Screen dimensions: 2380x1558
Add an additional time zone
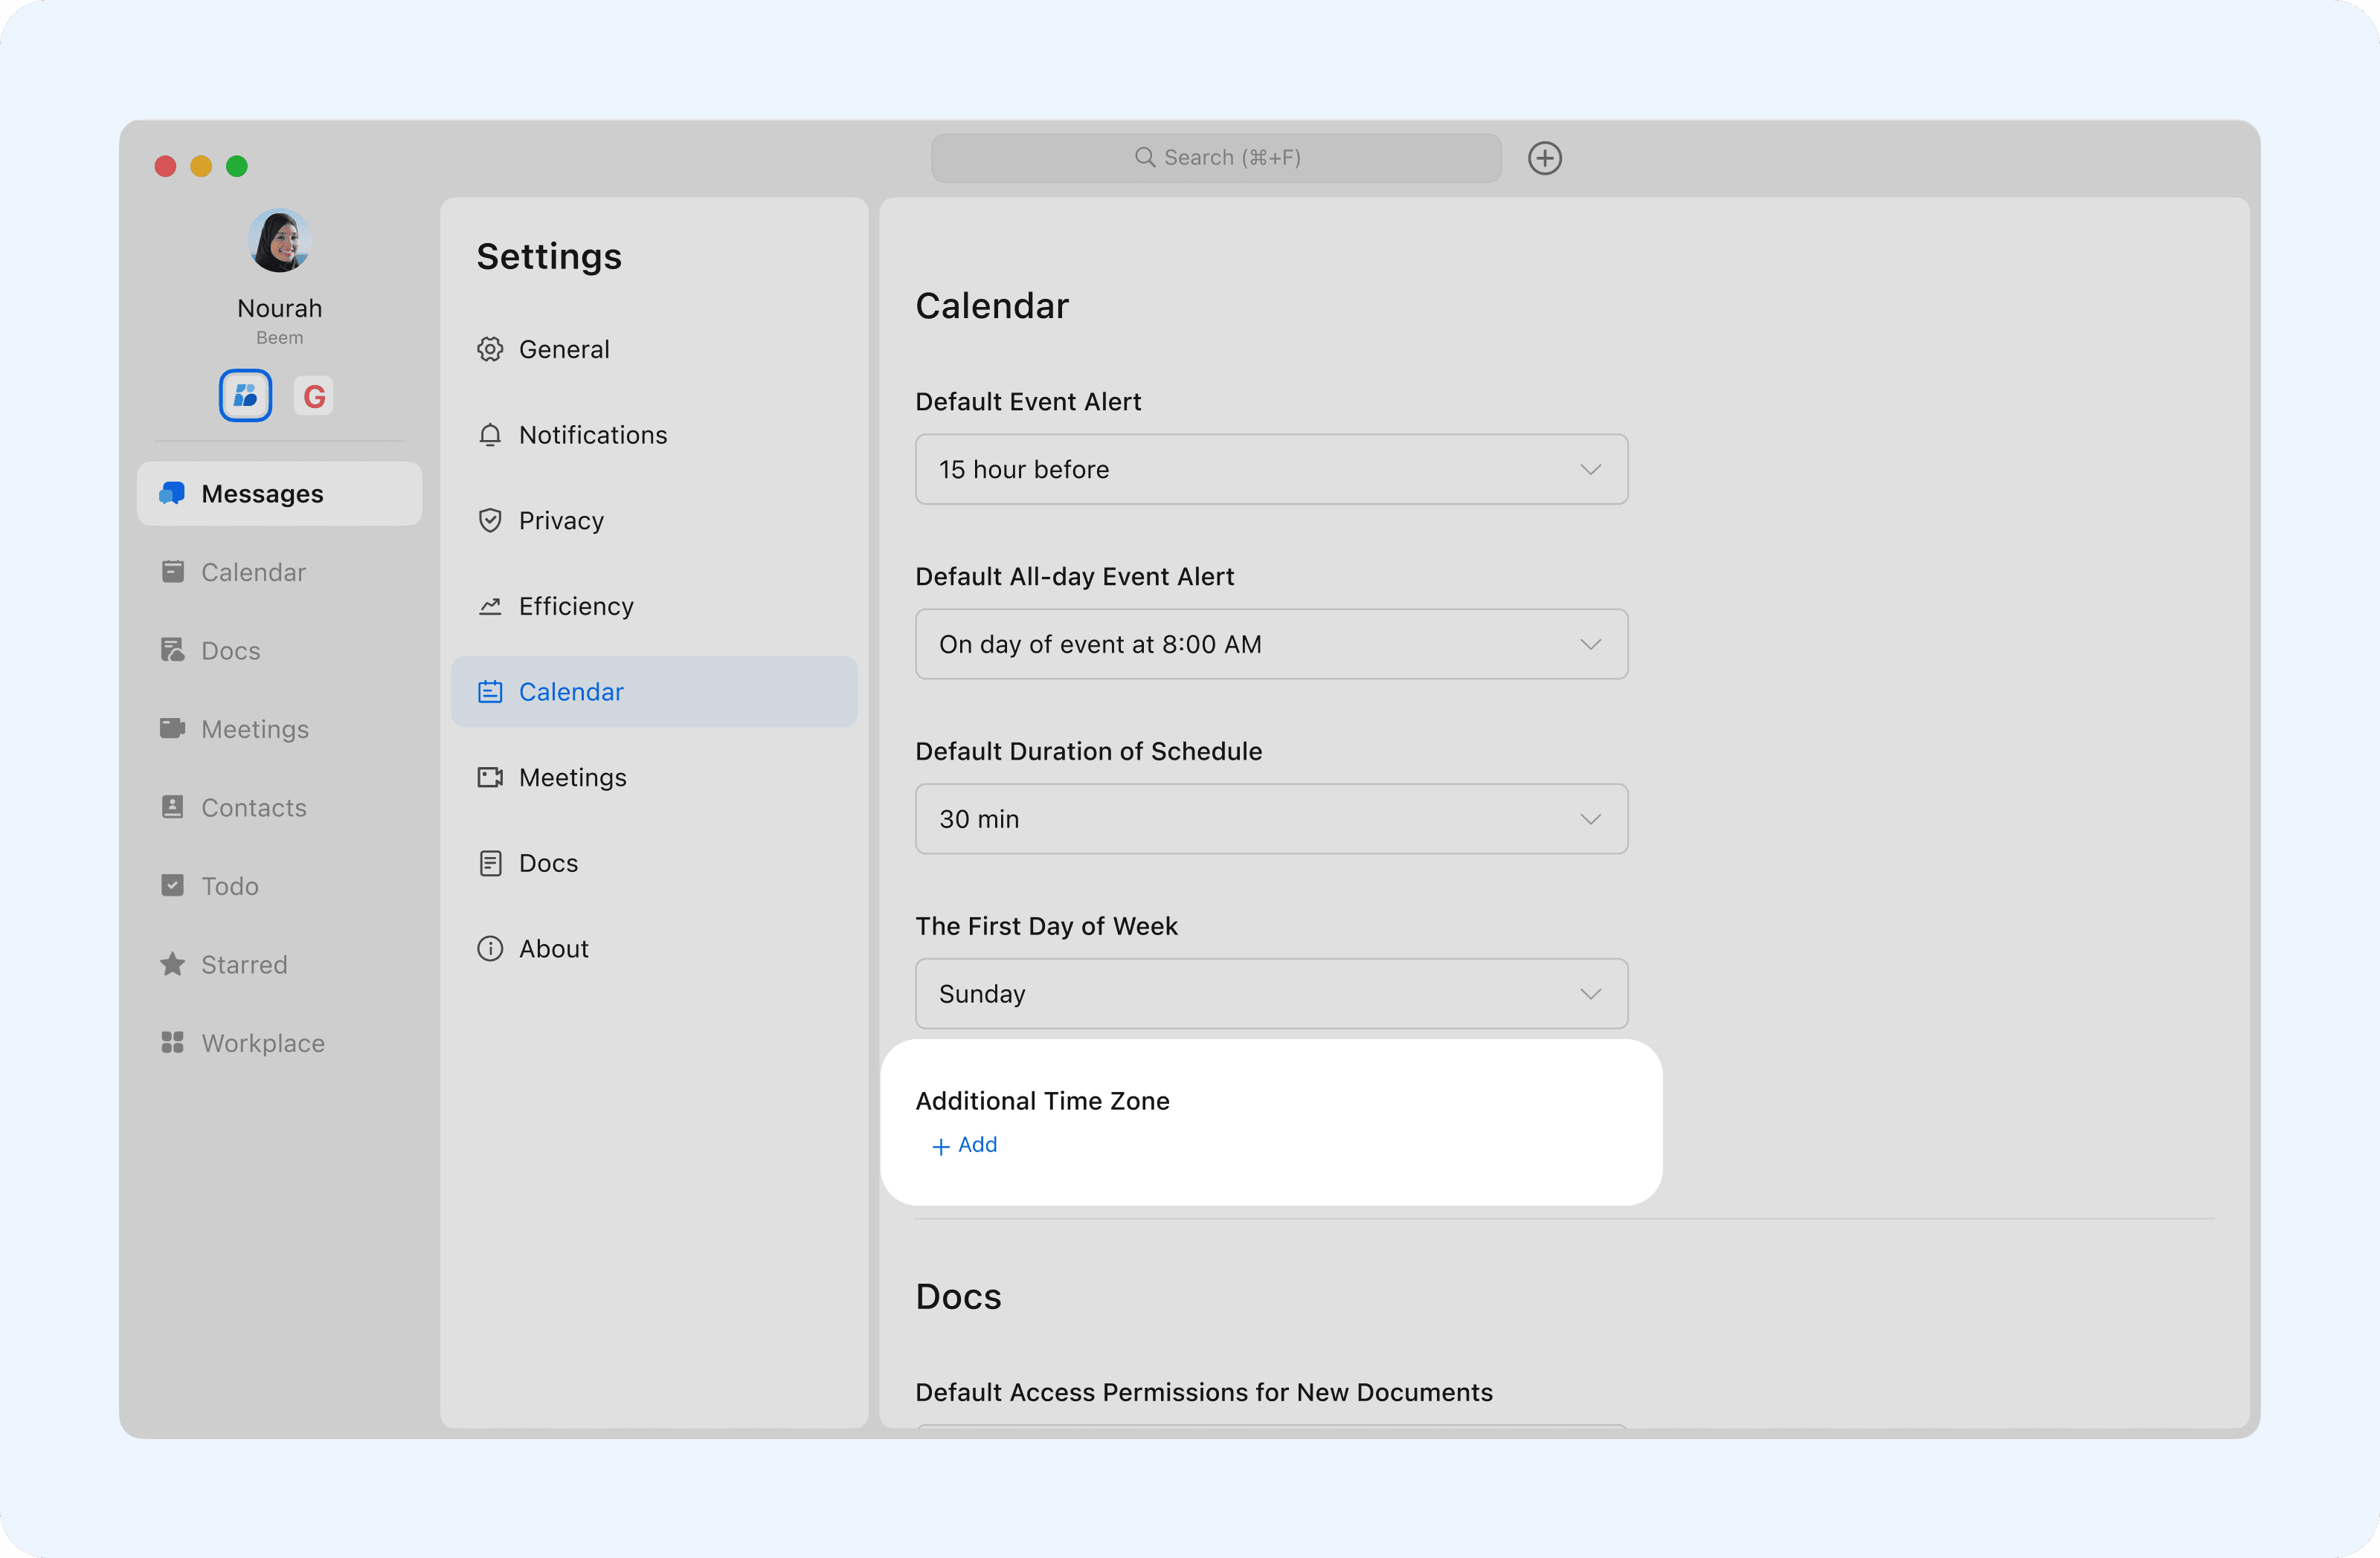(965, 1145)
